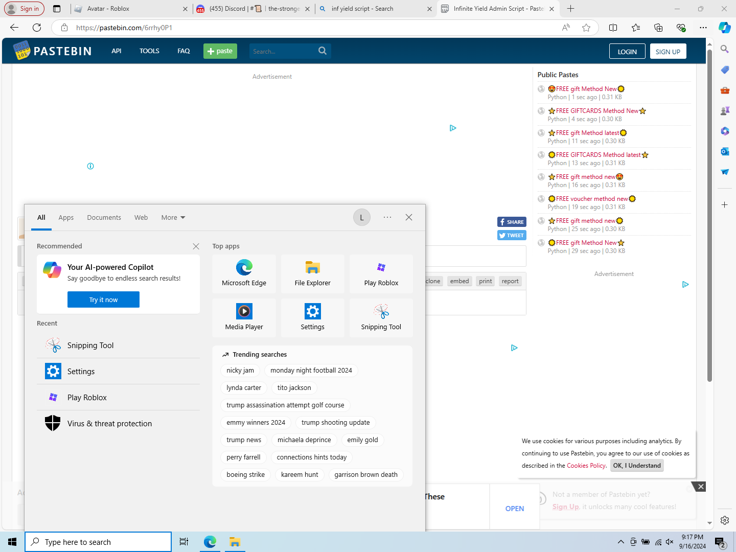Open Settings from Recent list
The height and width of the screenshot is (552, 736).
click(x=118, y=372)
